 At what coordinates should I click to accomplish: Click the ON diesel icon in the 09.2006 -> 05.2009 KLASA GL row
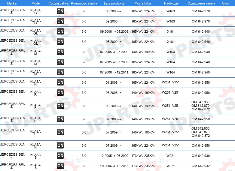click(60, 31)
